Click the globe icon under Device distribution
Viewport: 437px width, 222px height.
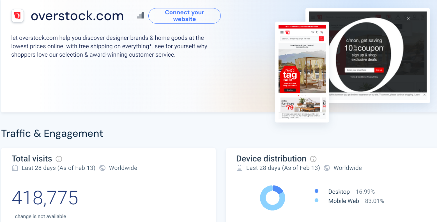(x=327, y=168)
